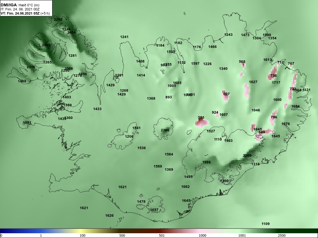Select the 607 value on the red patch
Screen dimensions: 318x238
226,94
